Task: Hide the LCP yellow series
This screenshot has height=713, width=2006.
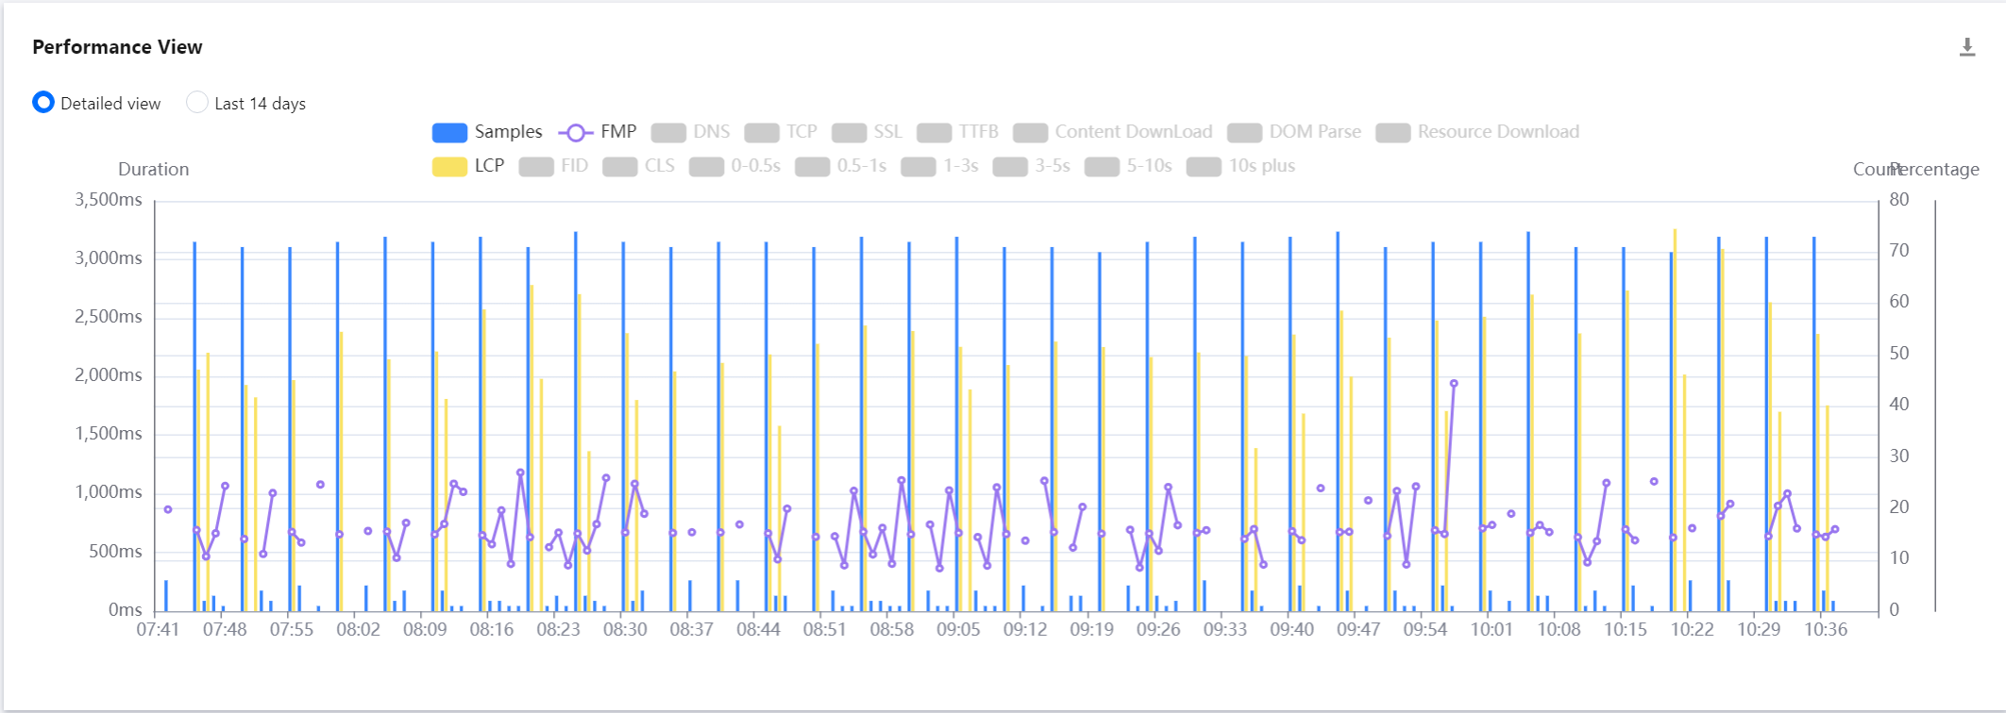Action: [x=468, y=166]
